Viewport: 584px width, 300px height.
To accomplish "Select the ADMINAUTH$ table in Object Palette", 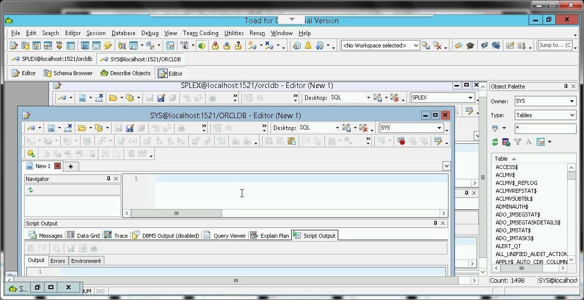I will (x=512, y=207).
